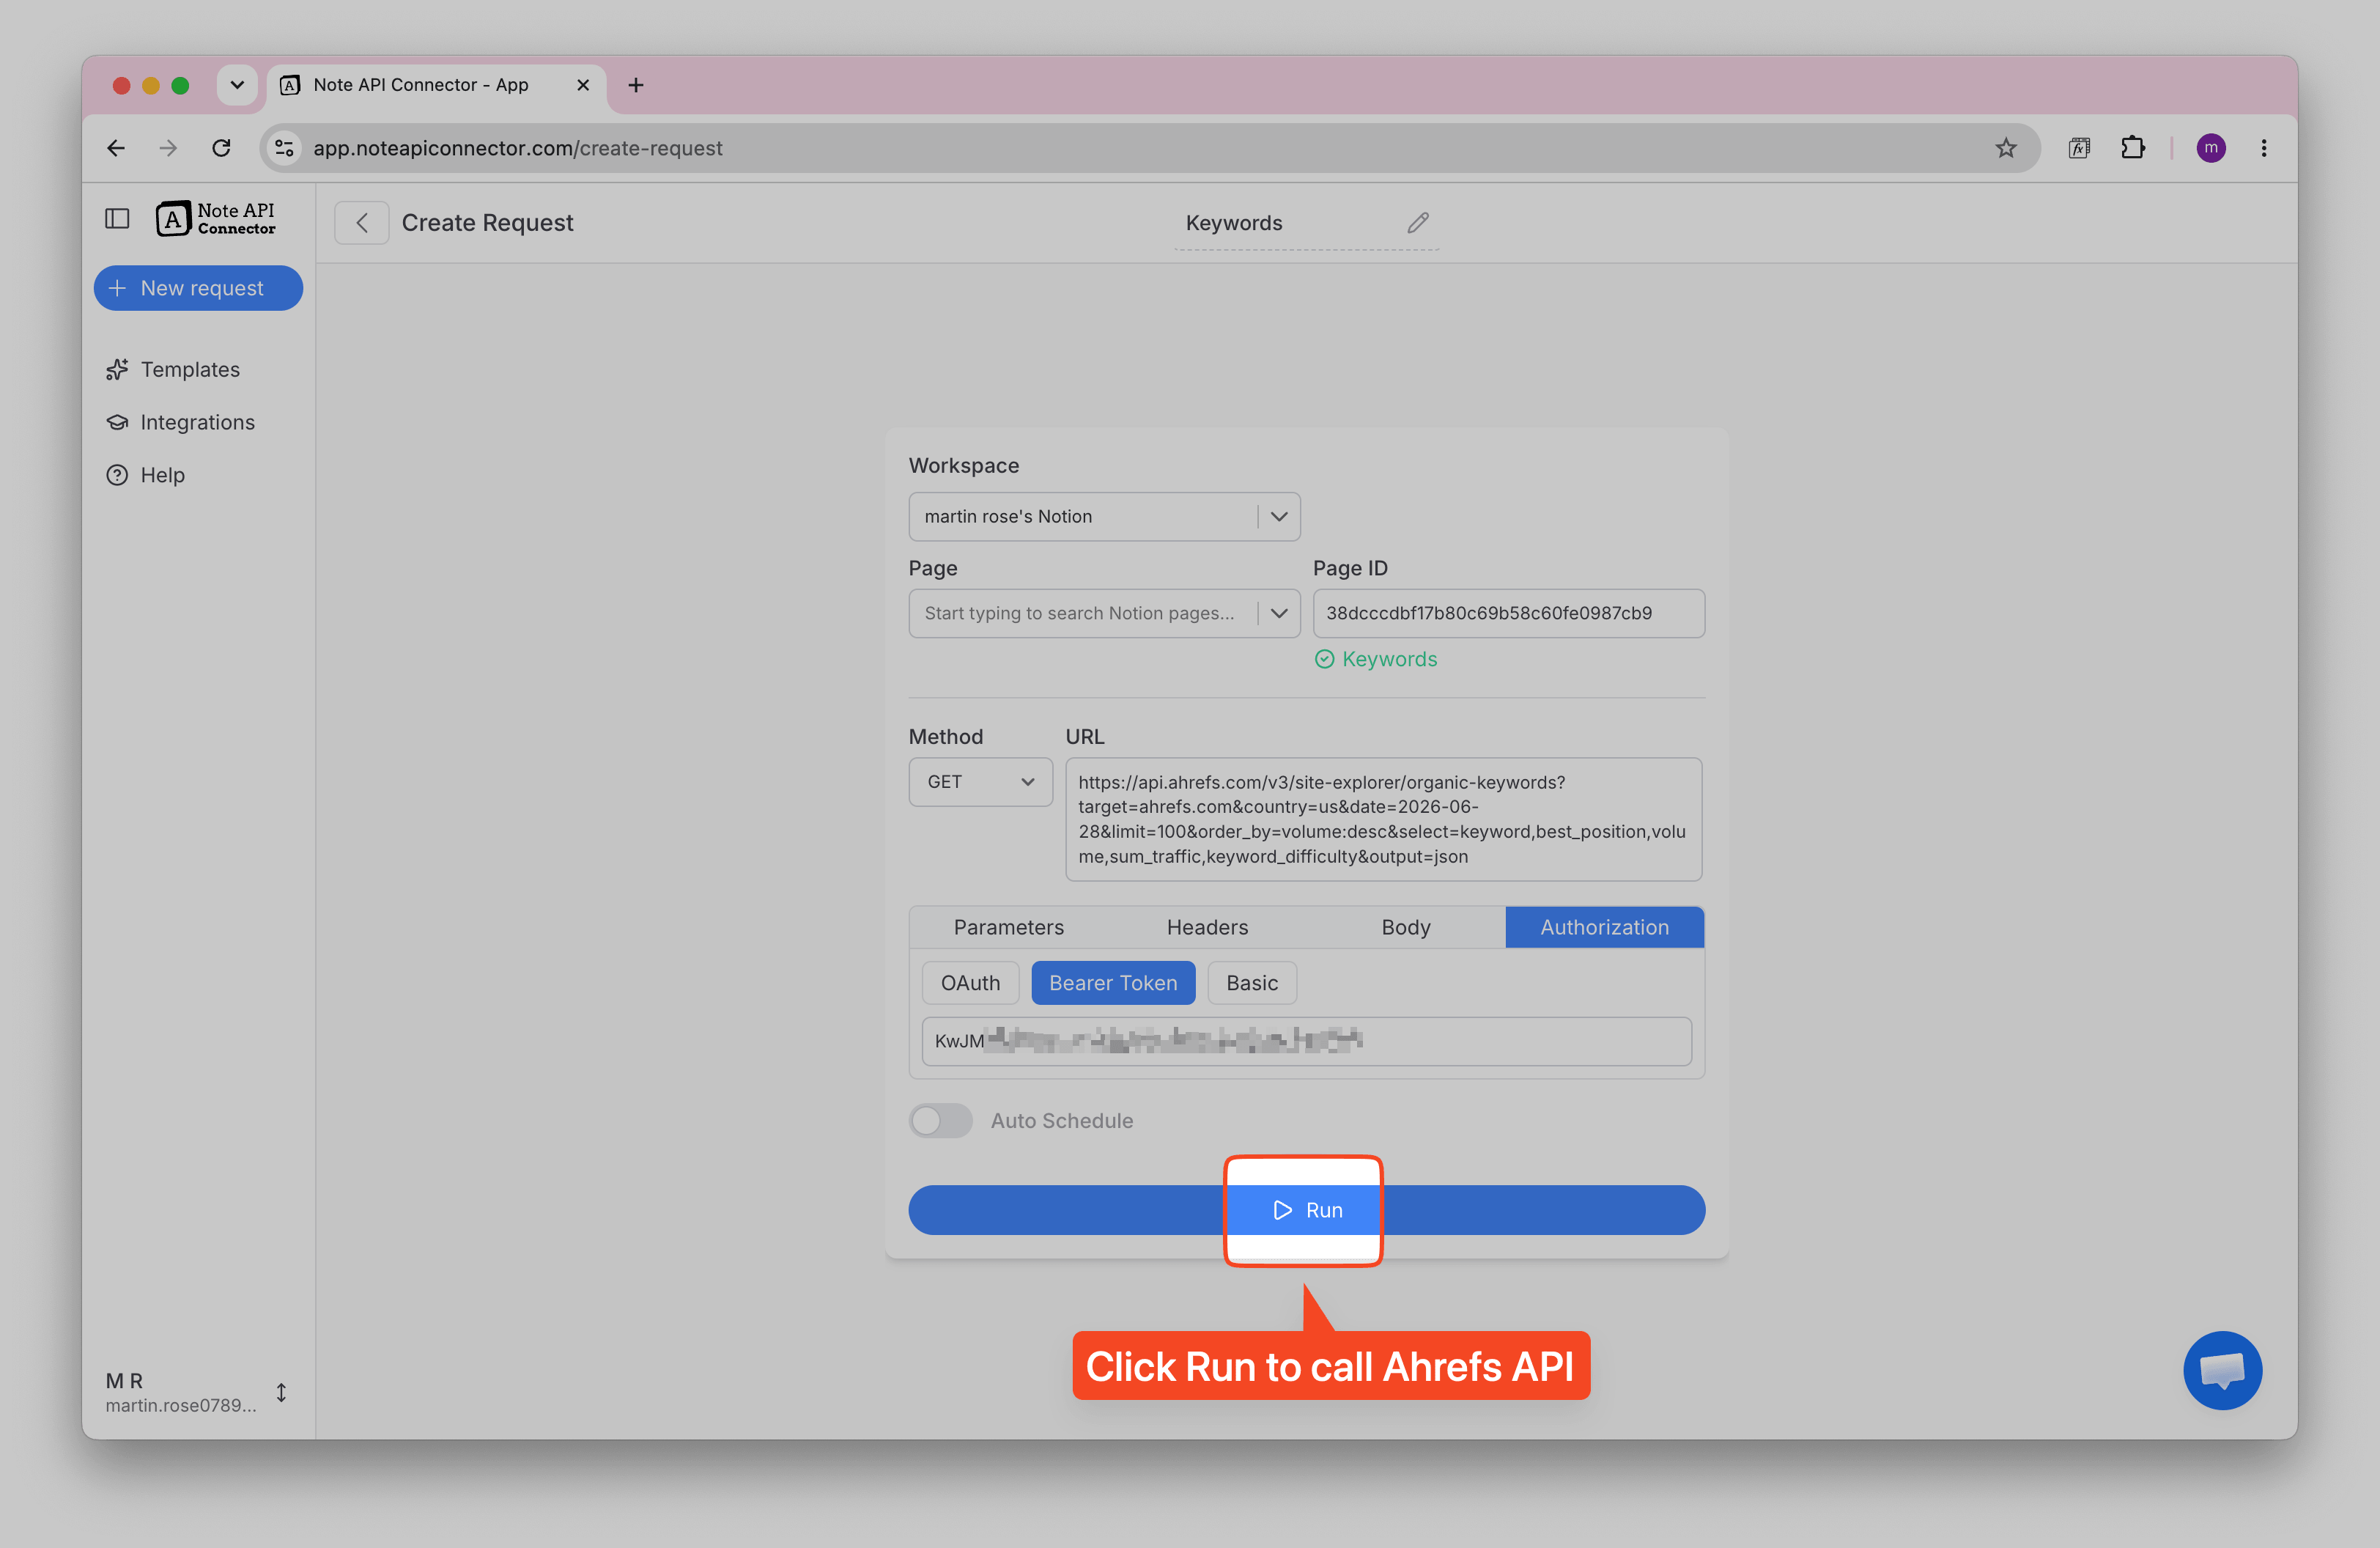
Task: Select the Authorization tab
Action: click(1604, 927)
